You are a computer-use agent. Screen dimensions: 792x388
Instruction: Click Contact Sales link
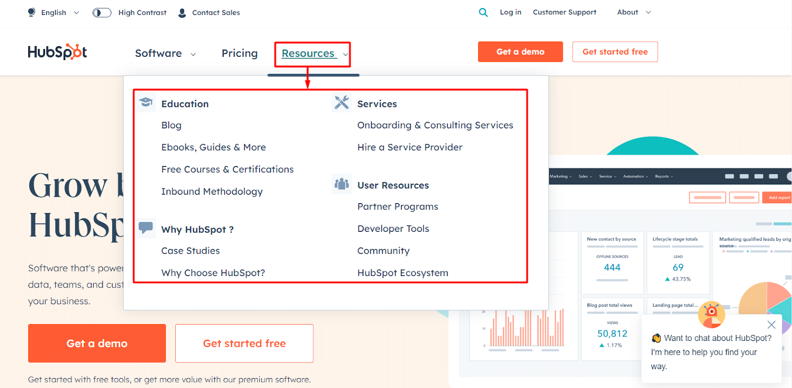tap(216, 12)
